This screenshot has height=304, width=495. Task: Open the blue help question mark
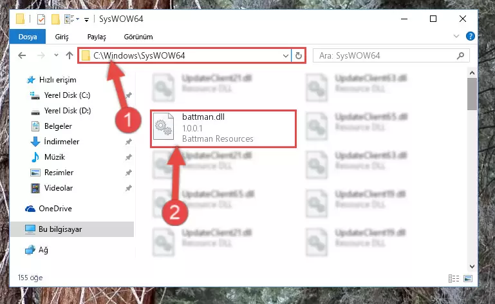[x=471, y=36]
